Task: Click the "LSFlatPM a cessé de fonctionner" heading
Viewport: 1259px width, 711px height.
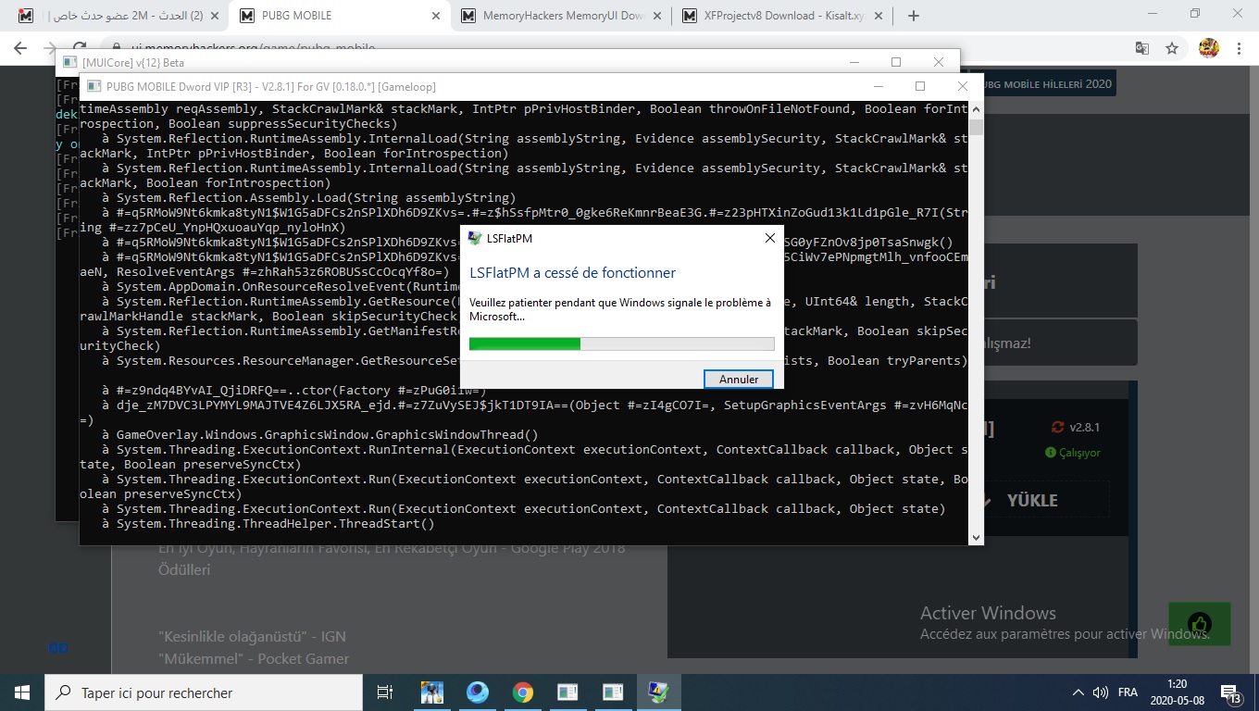Action: (573, 273)
